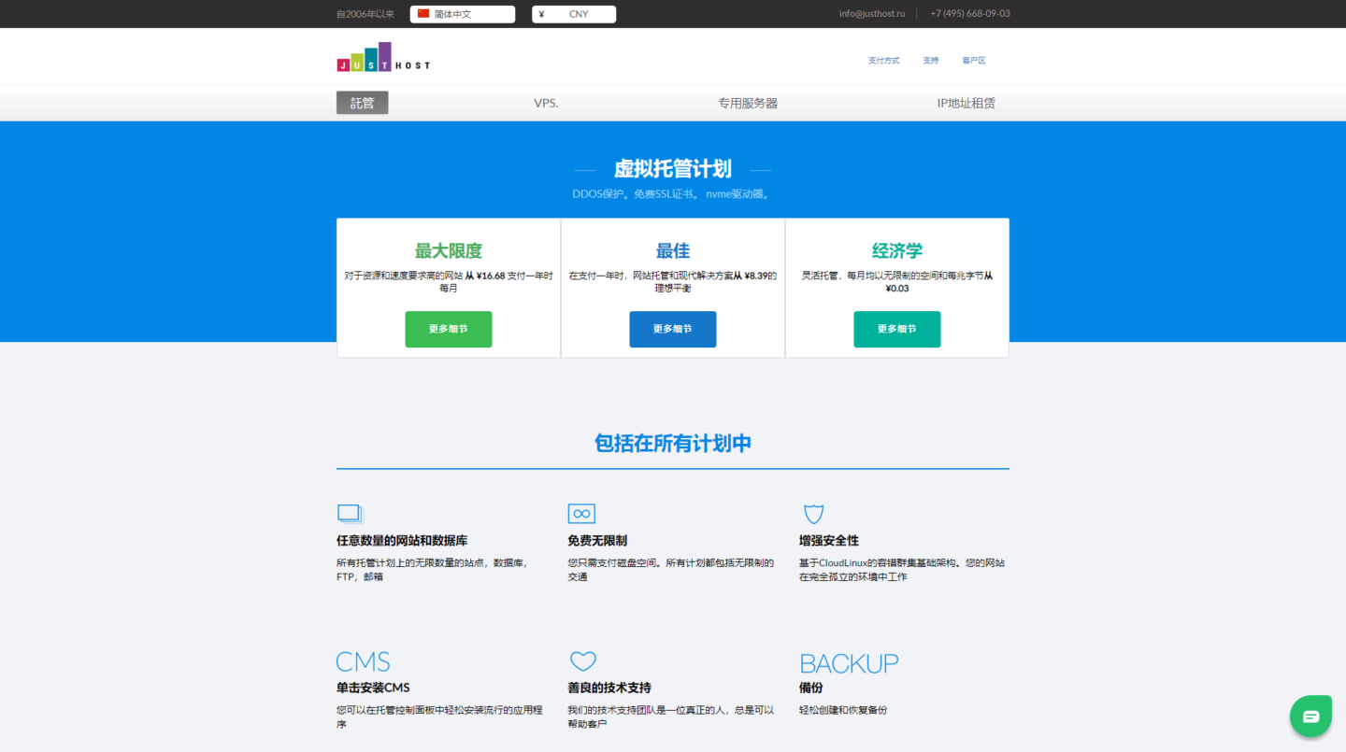The width and height of the screenshot is (1346, 752).
Task: Open the 客户区 client area link
Action: 974,61
